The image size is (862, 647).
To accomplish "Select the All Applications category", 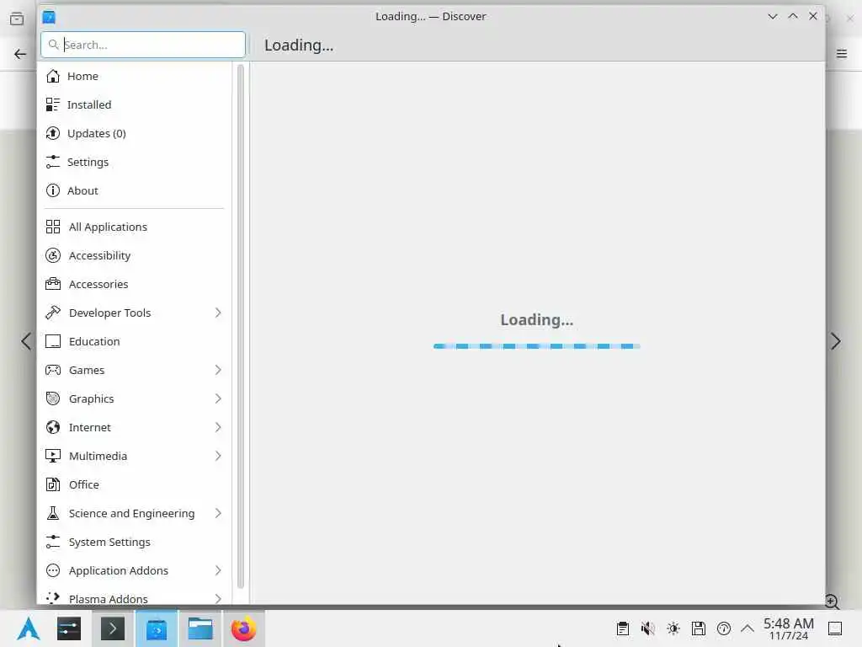I will [x=134, y=227].
